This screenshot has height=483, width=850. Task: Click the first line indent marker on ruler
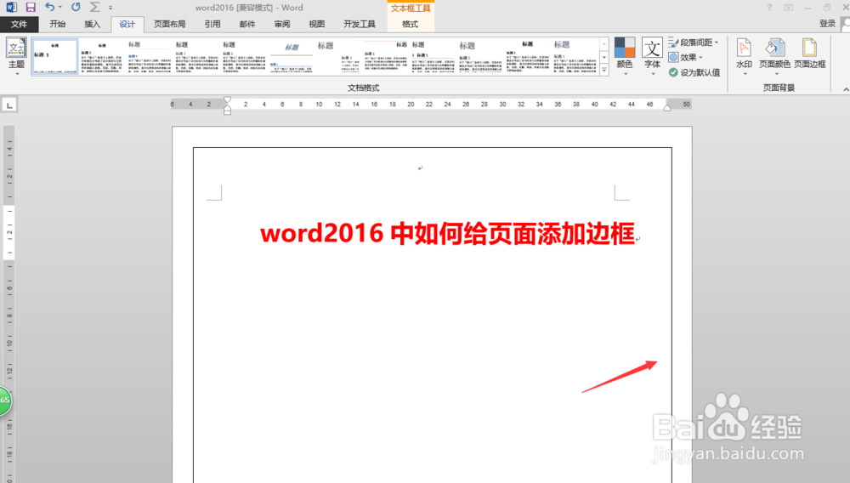(x=228, y=100)
